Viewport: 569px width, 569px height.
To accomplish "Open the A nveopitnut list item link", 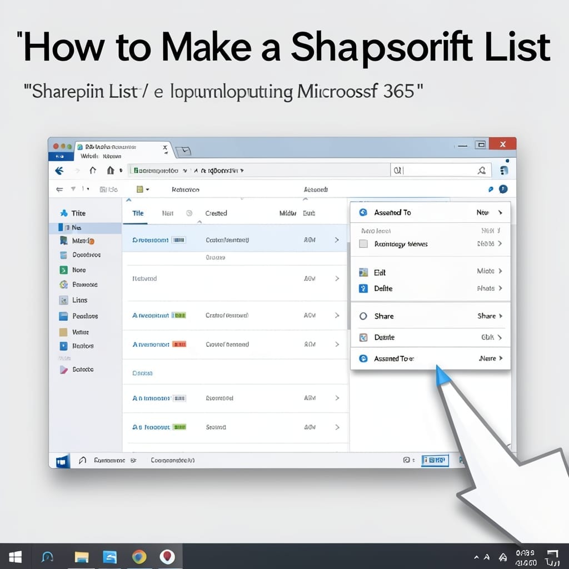I will point(151,316).
